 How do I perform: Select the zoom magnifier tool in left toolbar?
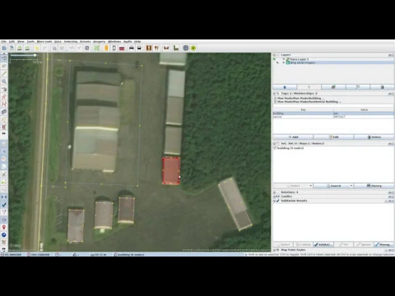tap(4, 81)
